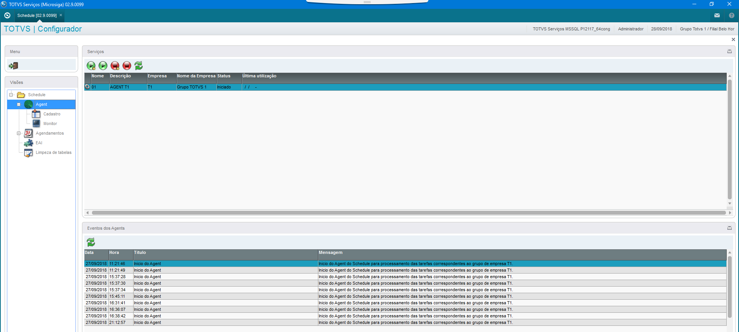Open EAI in the tree
This screenshot has height=332, width=739.
tap(39, 143)
